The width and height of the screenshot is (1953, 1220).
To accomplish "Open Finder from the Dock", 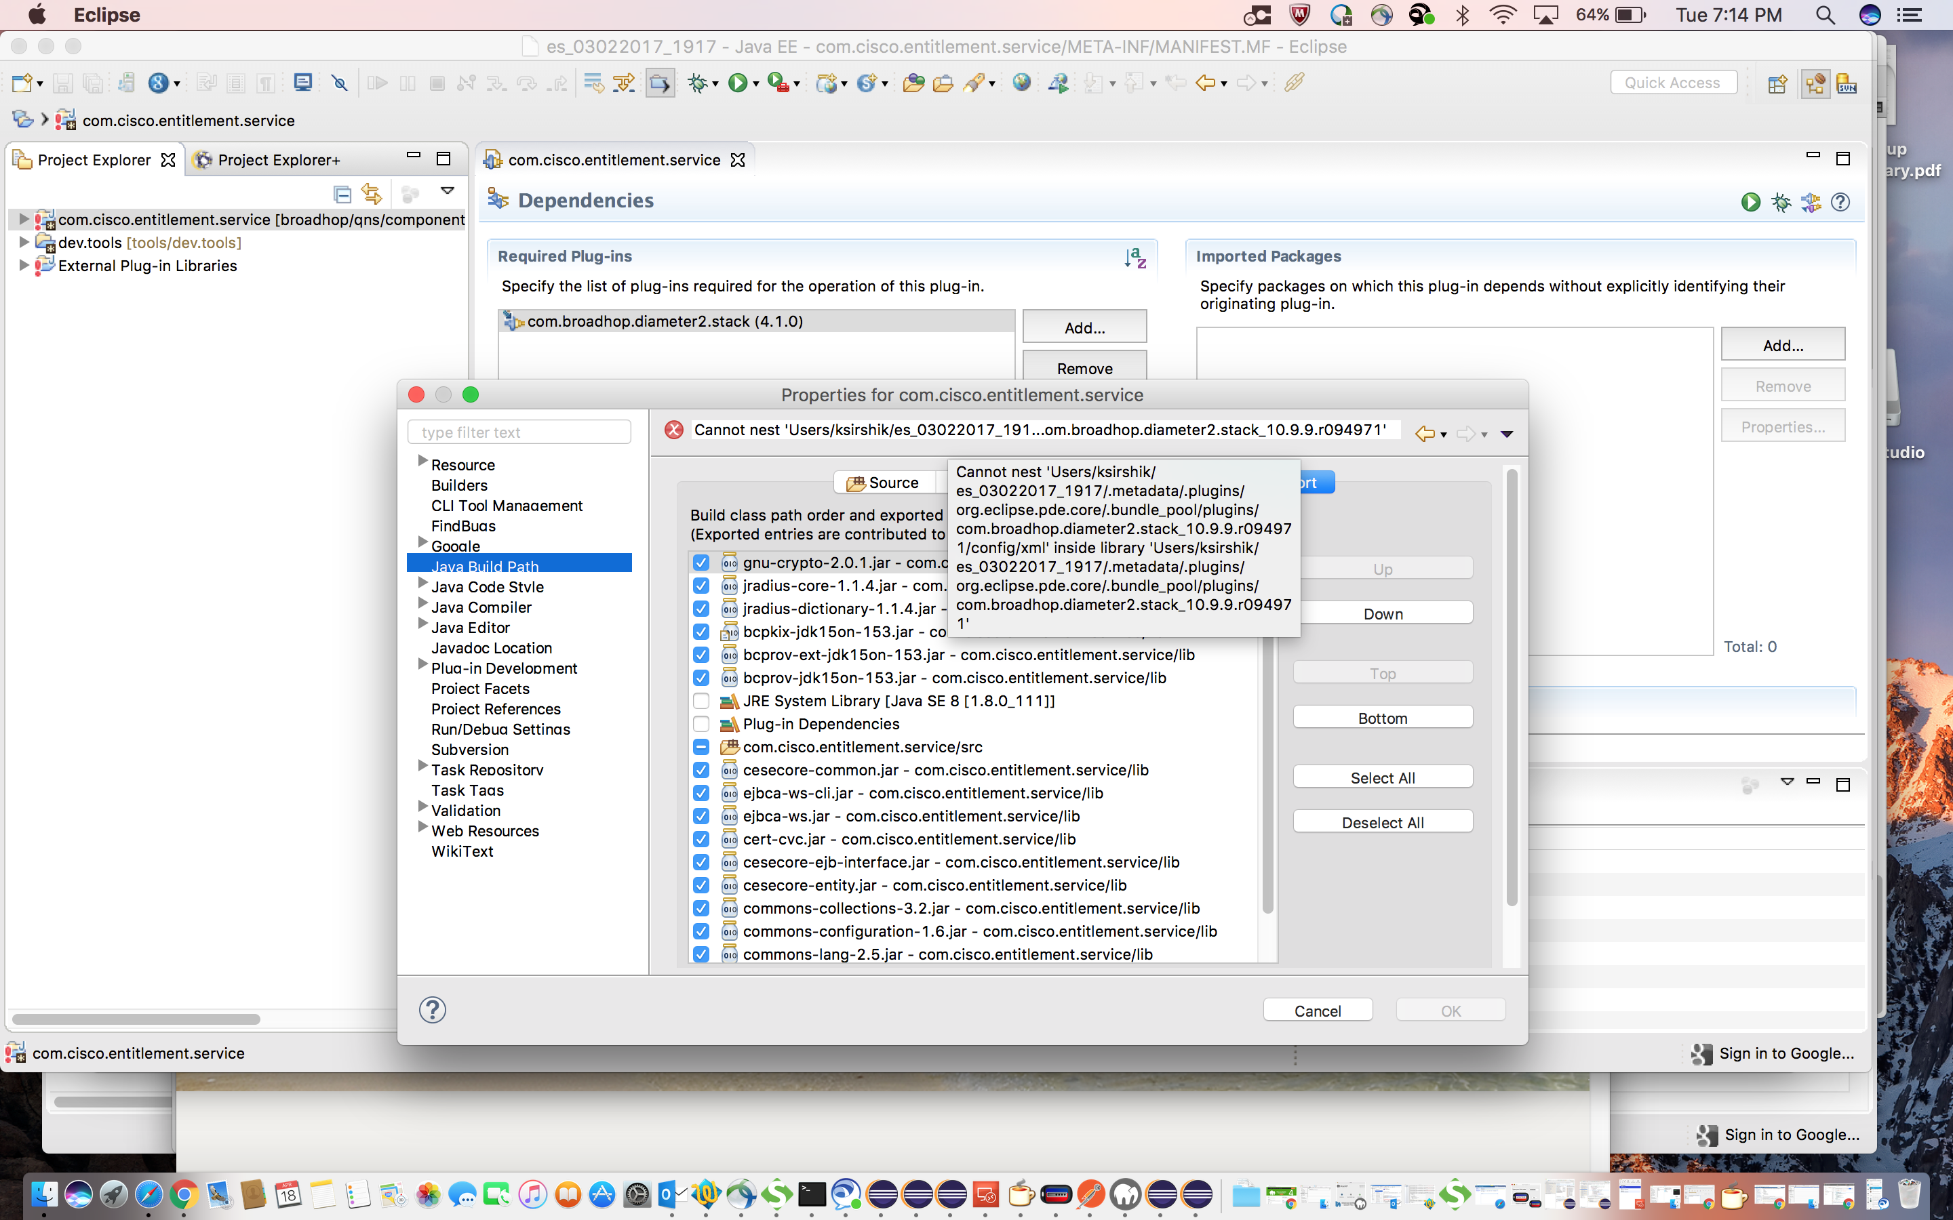I will [43, 1194].
